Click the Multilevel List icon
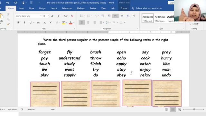The image size is (206, 116). [x=96, y=16]
